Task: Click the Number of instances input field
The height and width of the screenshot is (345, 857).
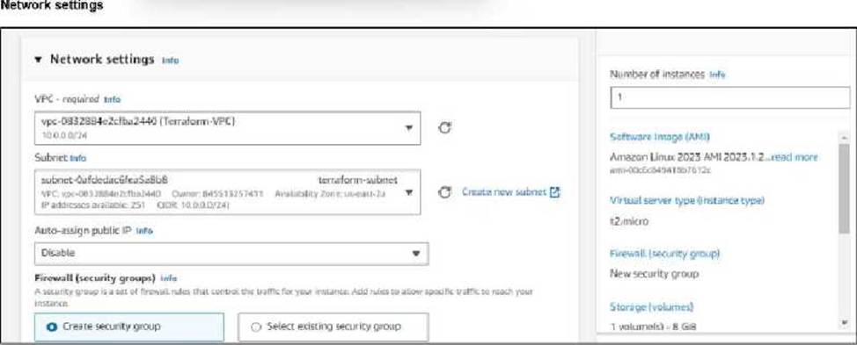Action: coord(730,97)
